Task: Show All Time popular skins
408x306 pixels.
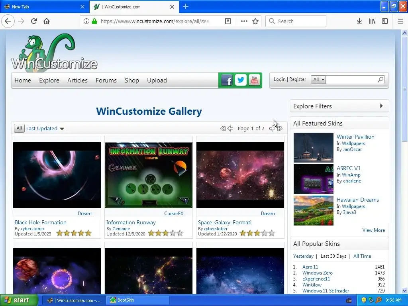Action: (x=362, y=256)
